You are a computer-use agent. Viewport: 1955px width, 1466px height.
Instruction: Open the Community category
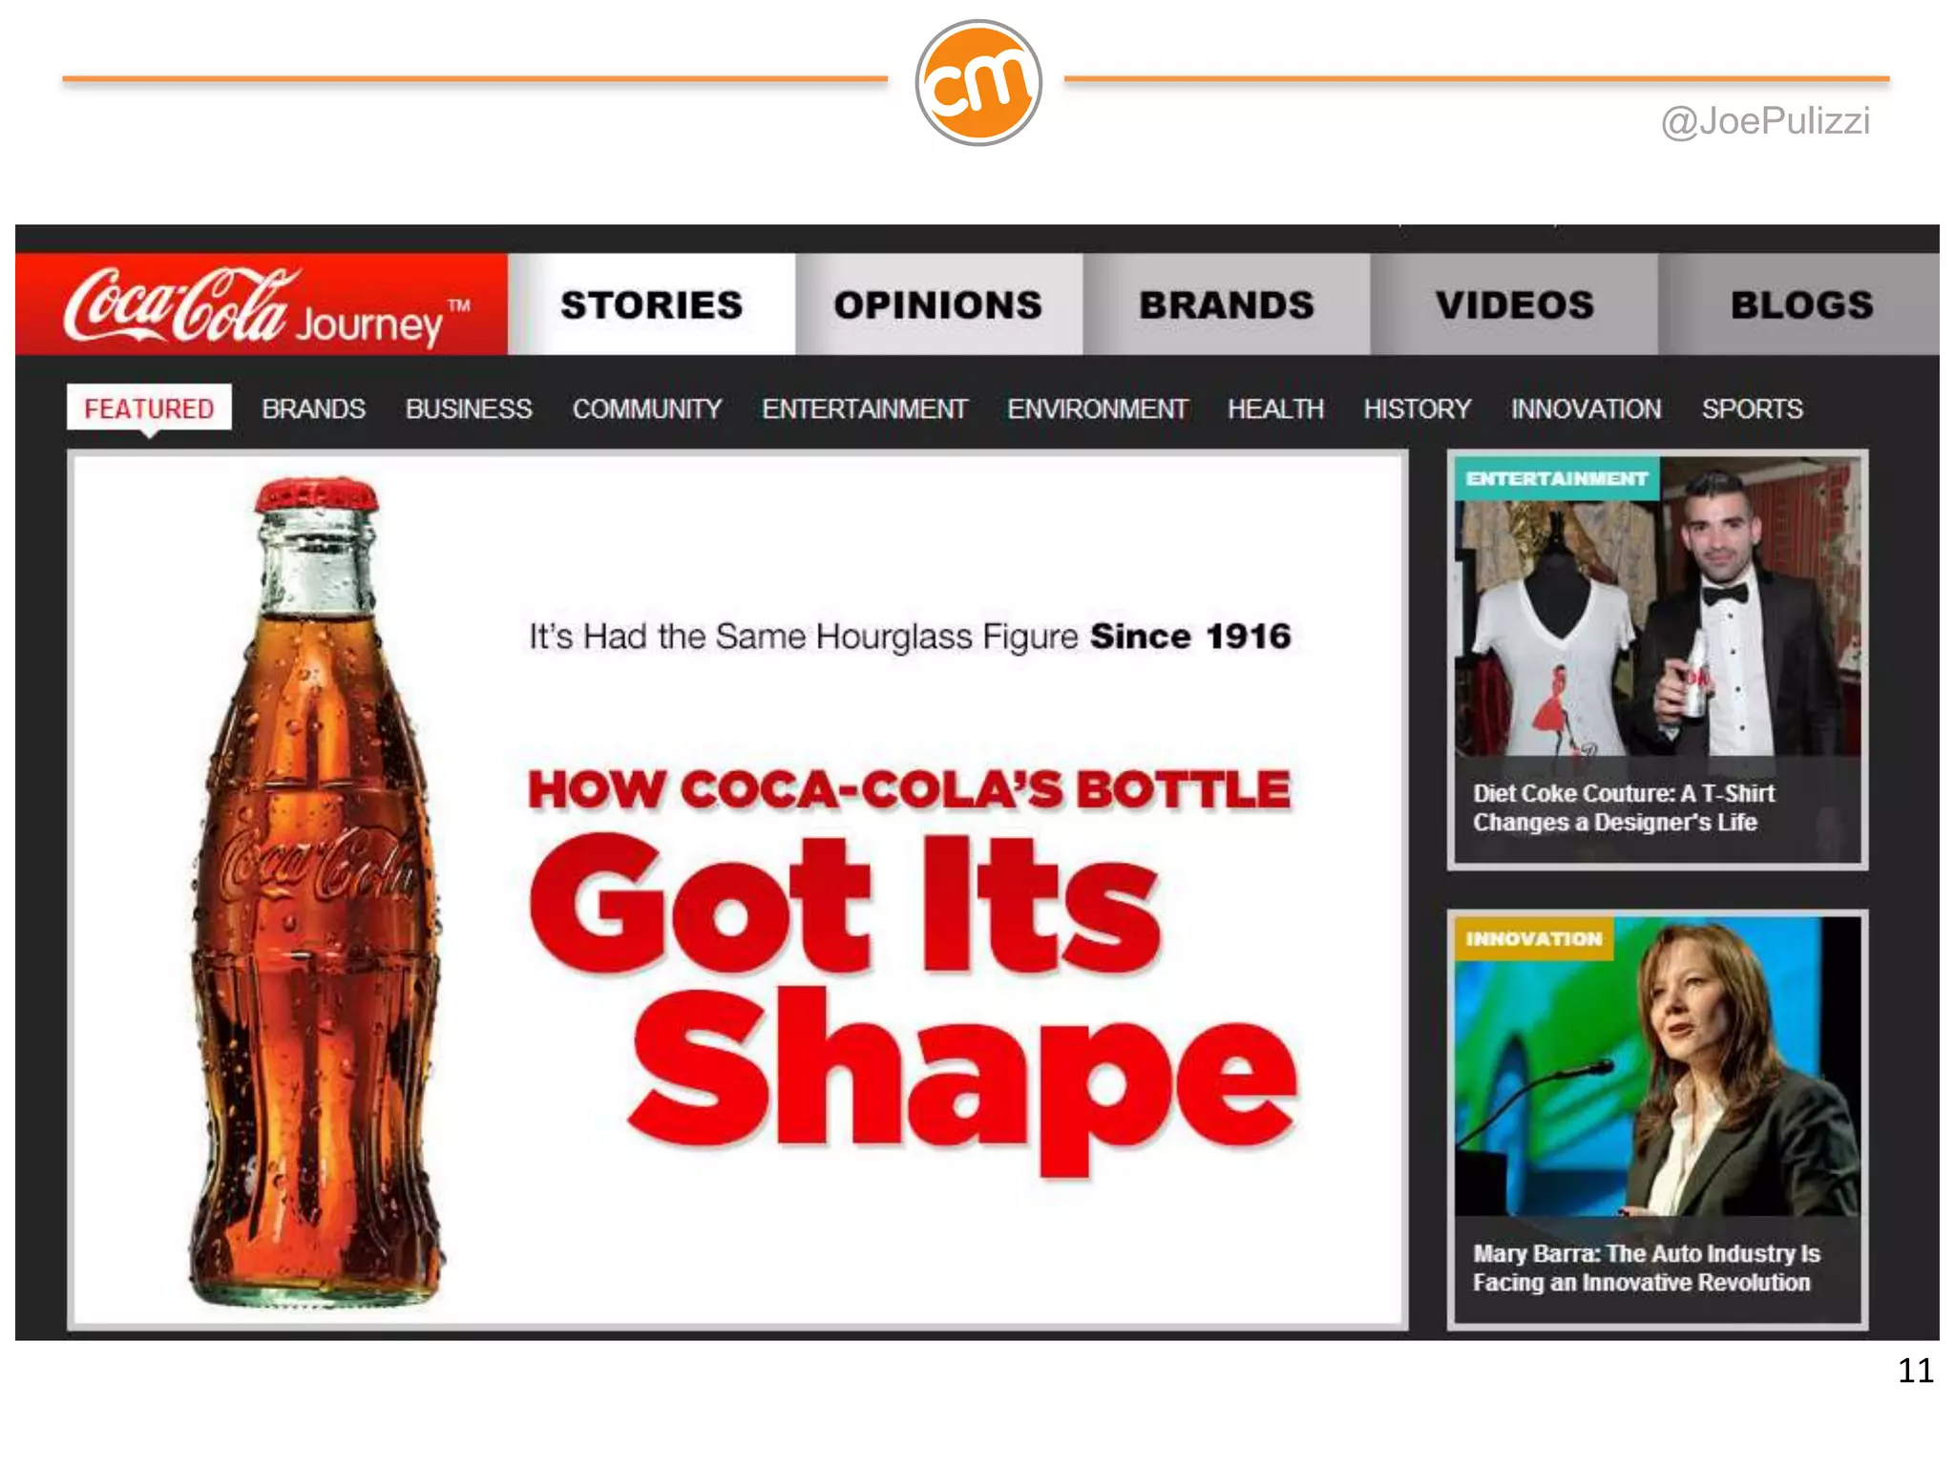point(647,409)
